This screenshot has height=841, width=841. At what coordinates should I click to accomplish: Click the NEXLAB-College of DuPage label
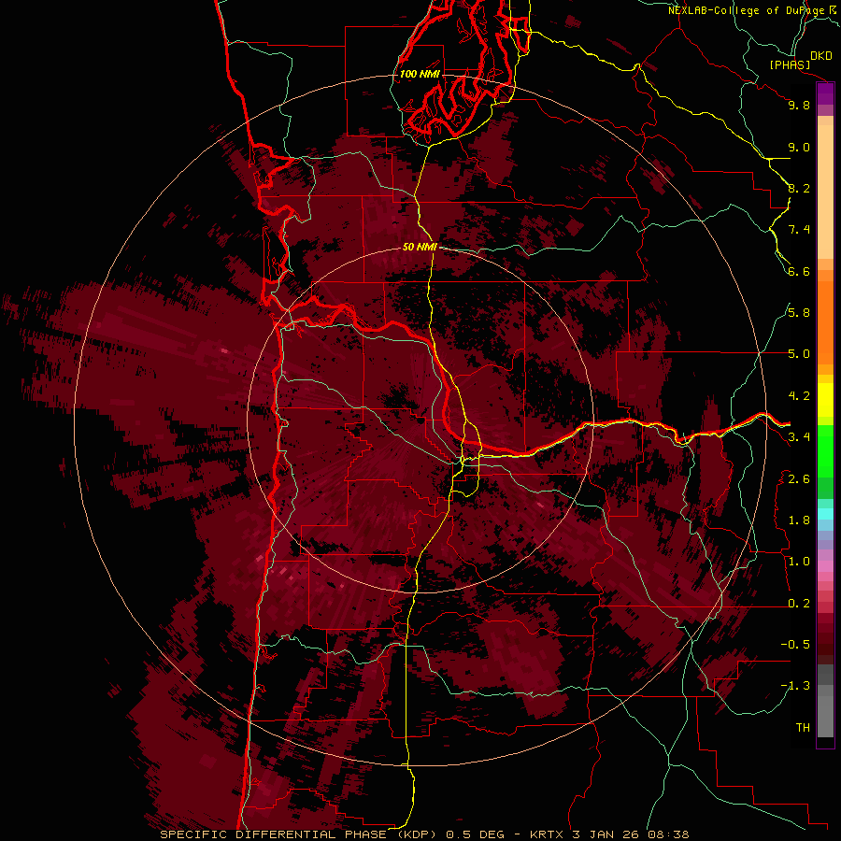(x=748, y=10)
